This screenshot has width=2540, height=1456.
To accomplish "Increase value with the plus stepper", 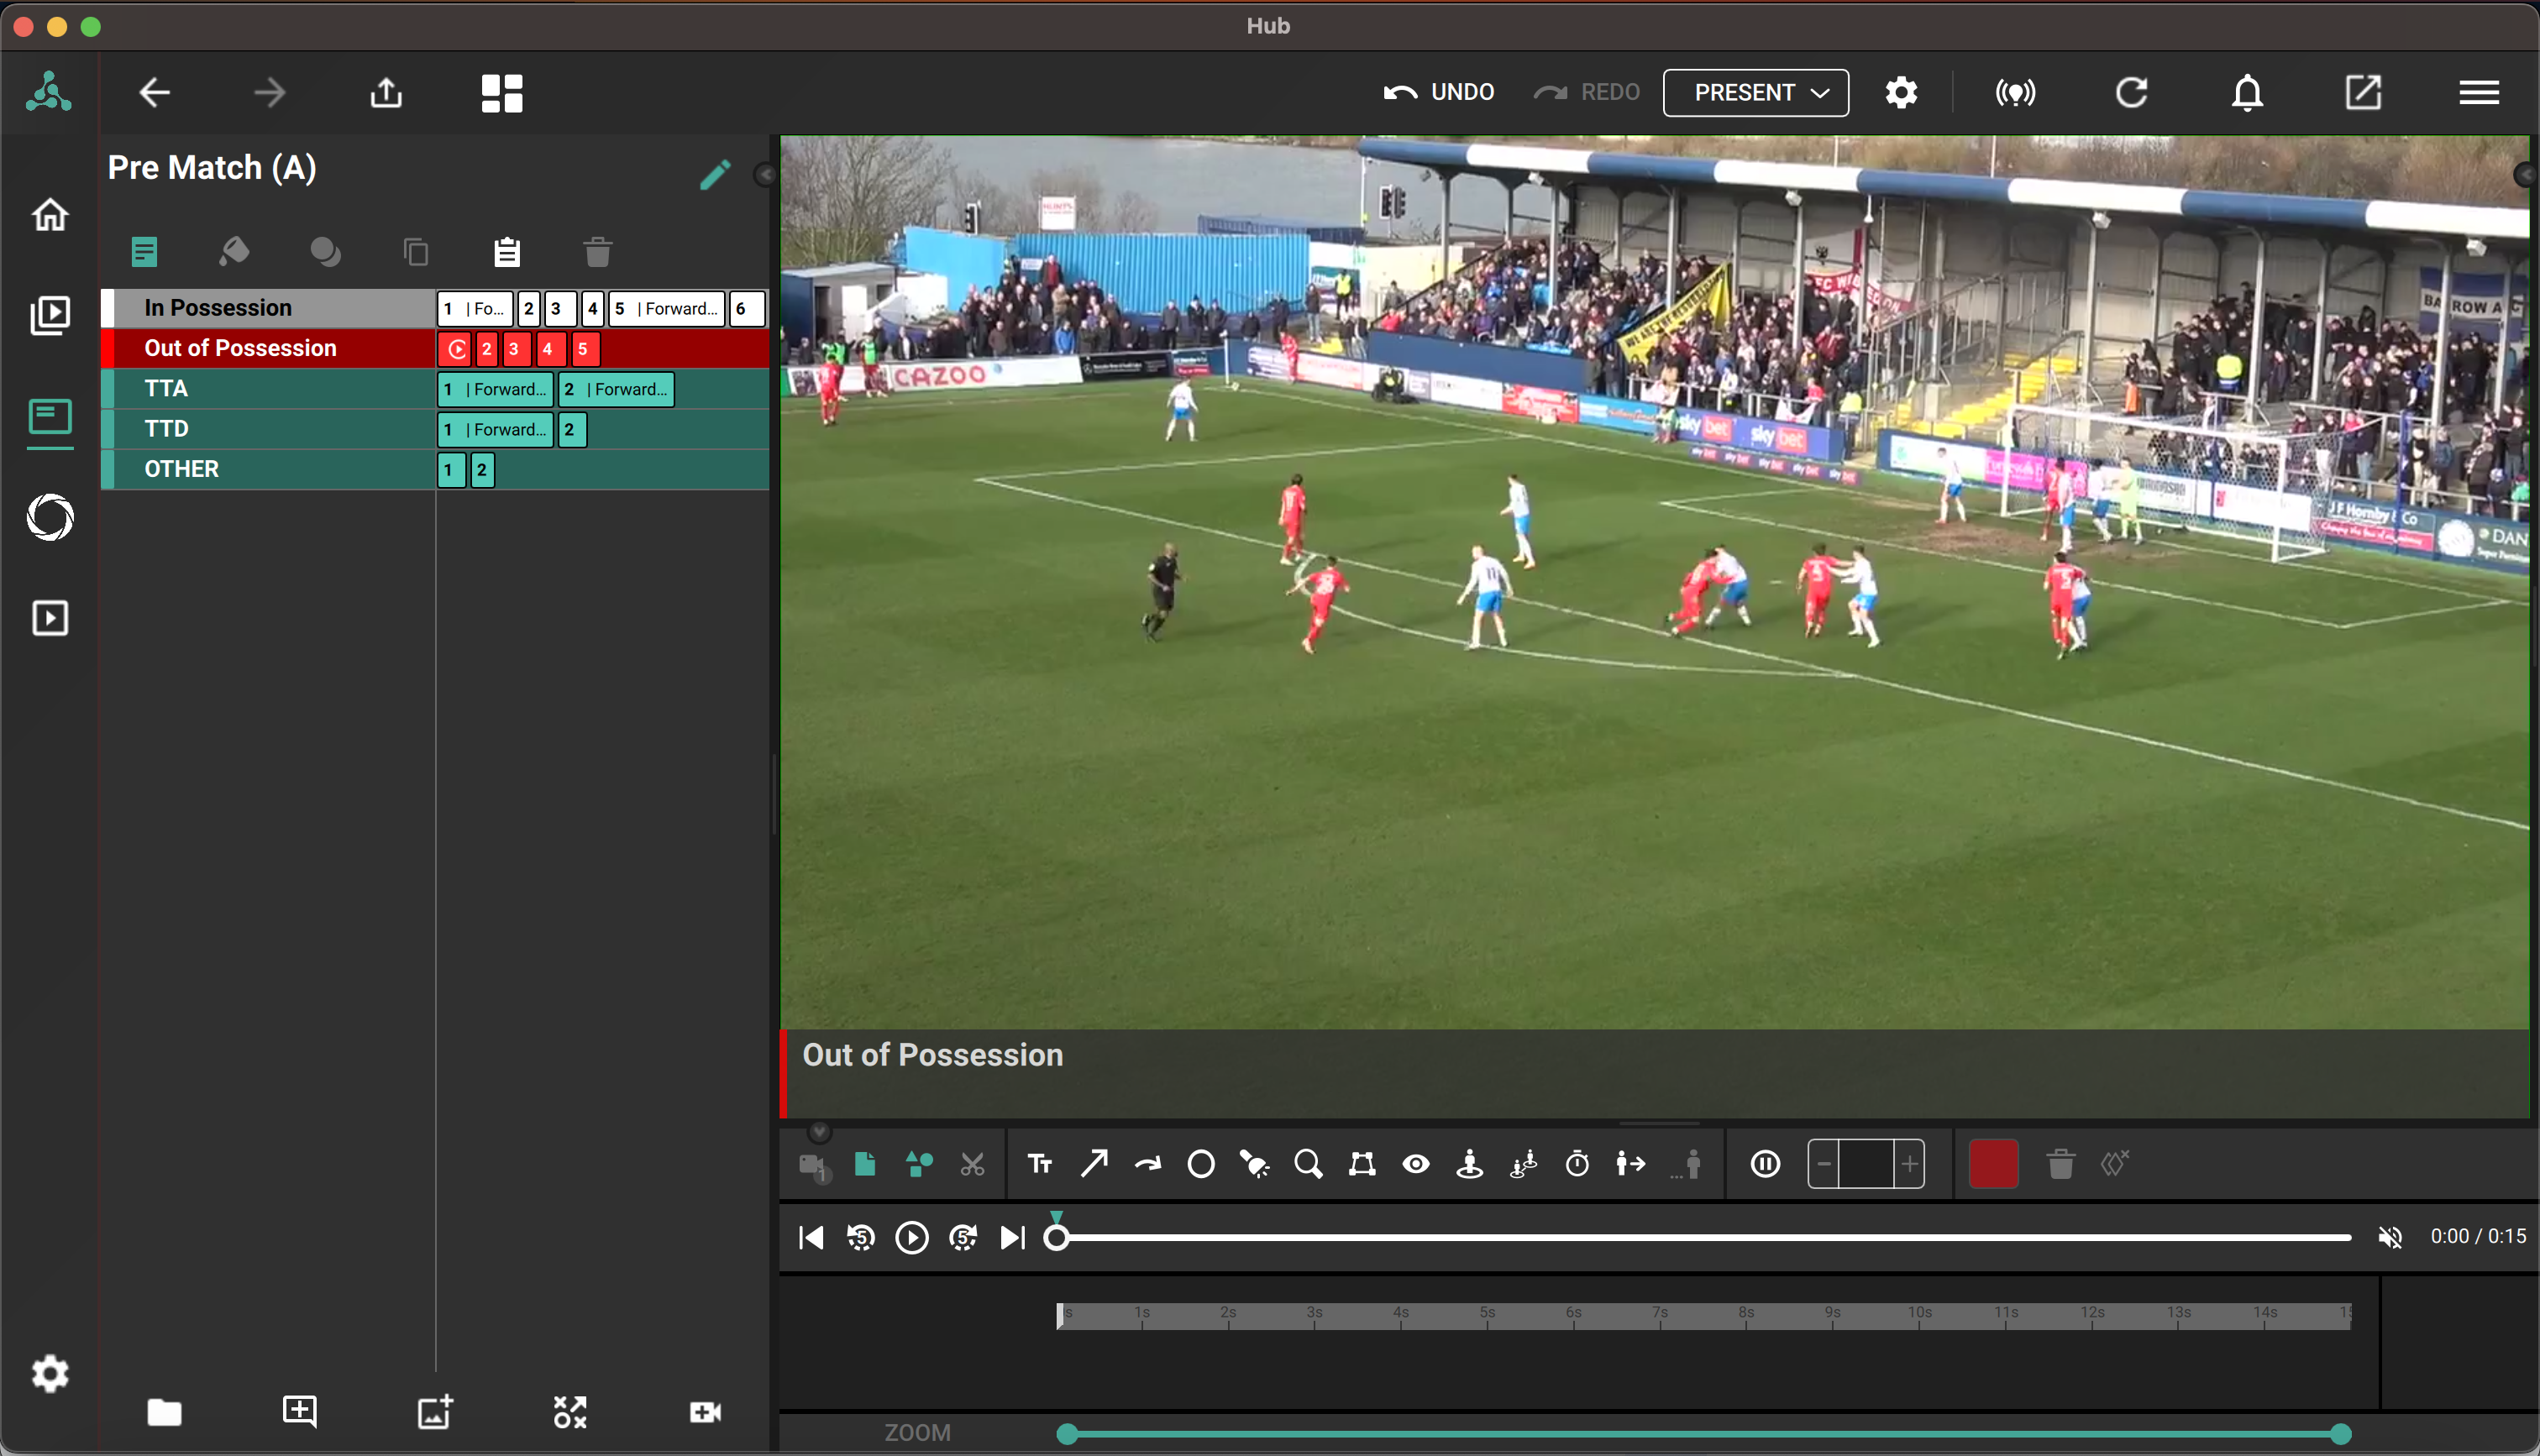I will coord(1910,1164).
